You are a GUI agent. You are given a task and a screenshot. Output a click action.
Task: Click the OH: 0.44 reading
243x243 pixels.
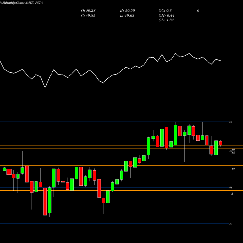[x=166, y=16]
